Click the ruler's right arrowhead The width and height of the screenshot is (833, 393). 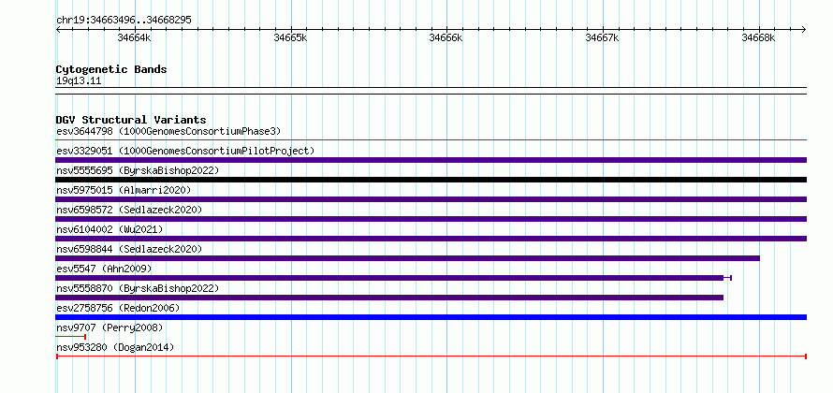[x=804, y=29]
